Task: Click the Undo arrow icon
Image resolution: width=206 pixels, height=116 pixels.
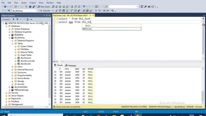Action: pos(84,6)
